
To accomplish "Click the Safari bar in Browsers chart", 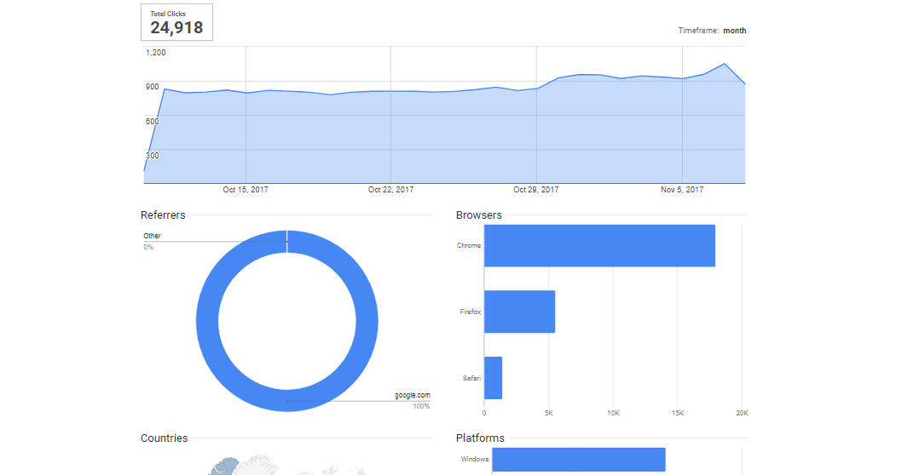I will point(494,378).
